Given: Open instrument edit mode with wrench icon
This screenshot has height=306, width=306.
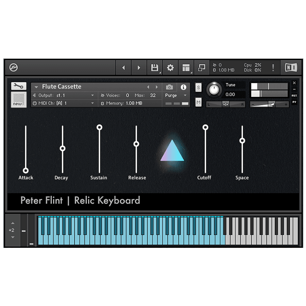Looking at the screenshot, I should pyautogui.click(x=19, y=86).
